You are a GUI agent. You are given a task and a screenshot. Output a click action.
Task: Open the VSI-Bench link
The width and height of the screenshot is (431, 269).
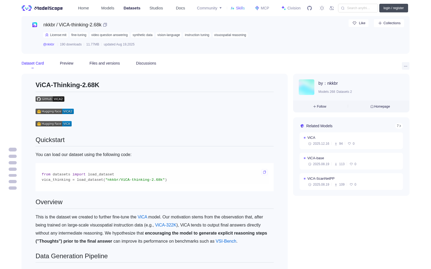pyautogui.click(x=226, y=241)
